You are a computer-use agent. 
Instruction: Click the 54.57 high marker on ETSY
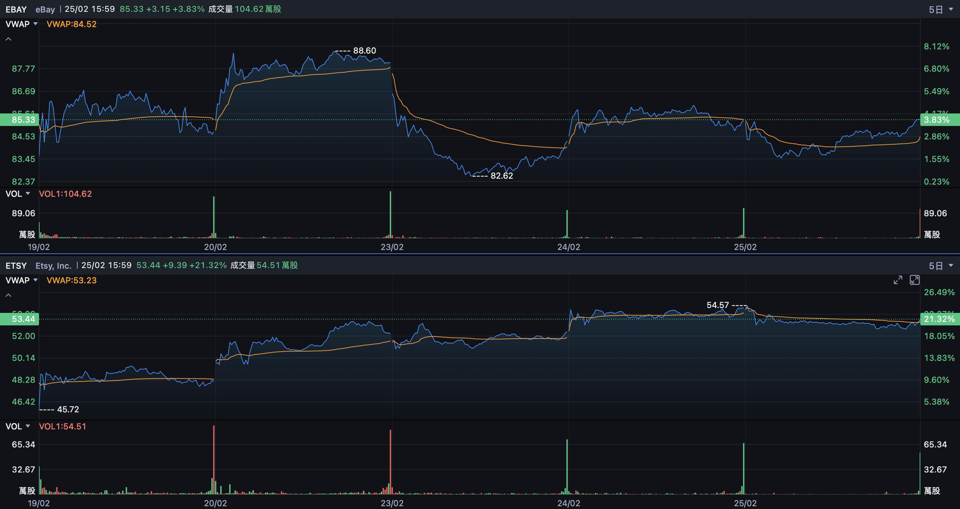coord(717,305)
